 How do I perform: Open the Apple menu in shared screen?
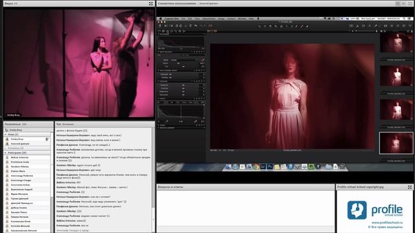coord(160,19)
